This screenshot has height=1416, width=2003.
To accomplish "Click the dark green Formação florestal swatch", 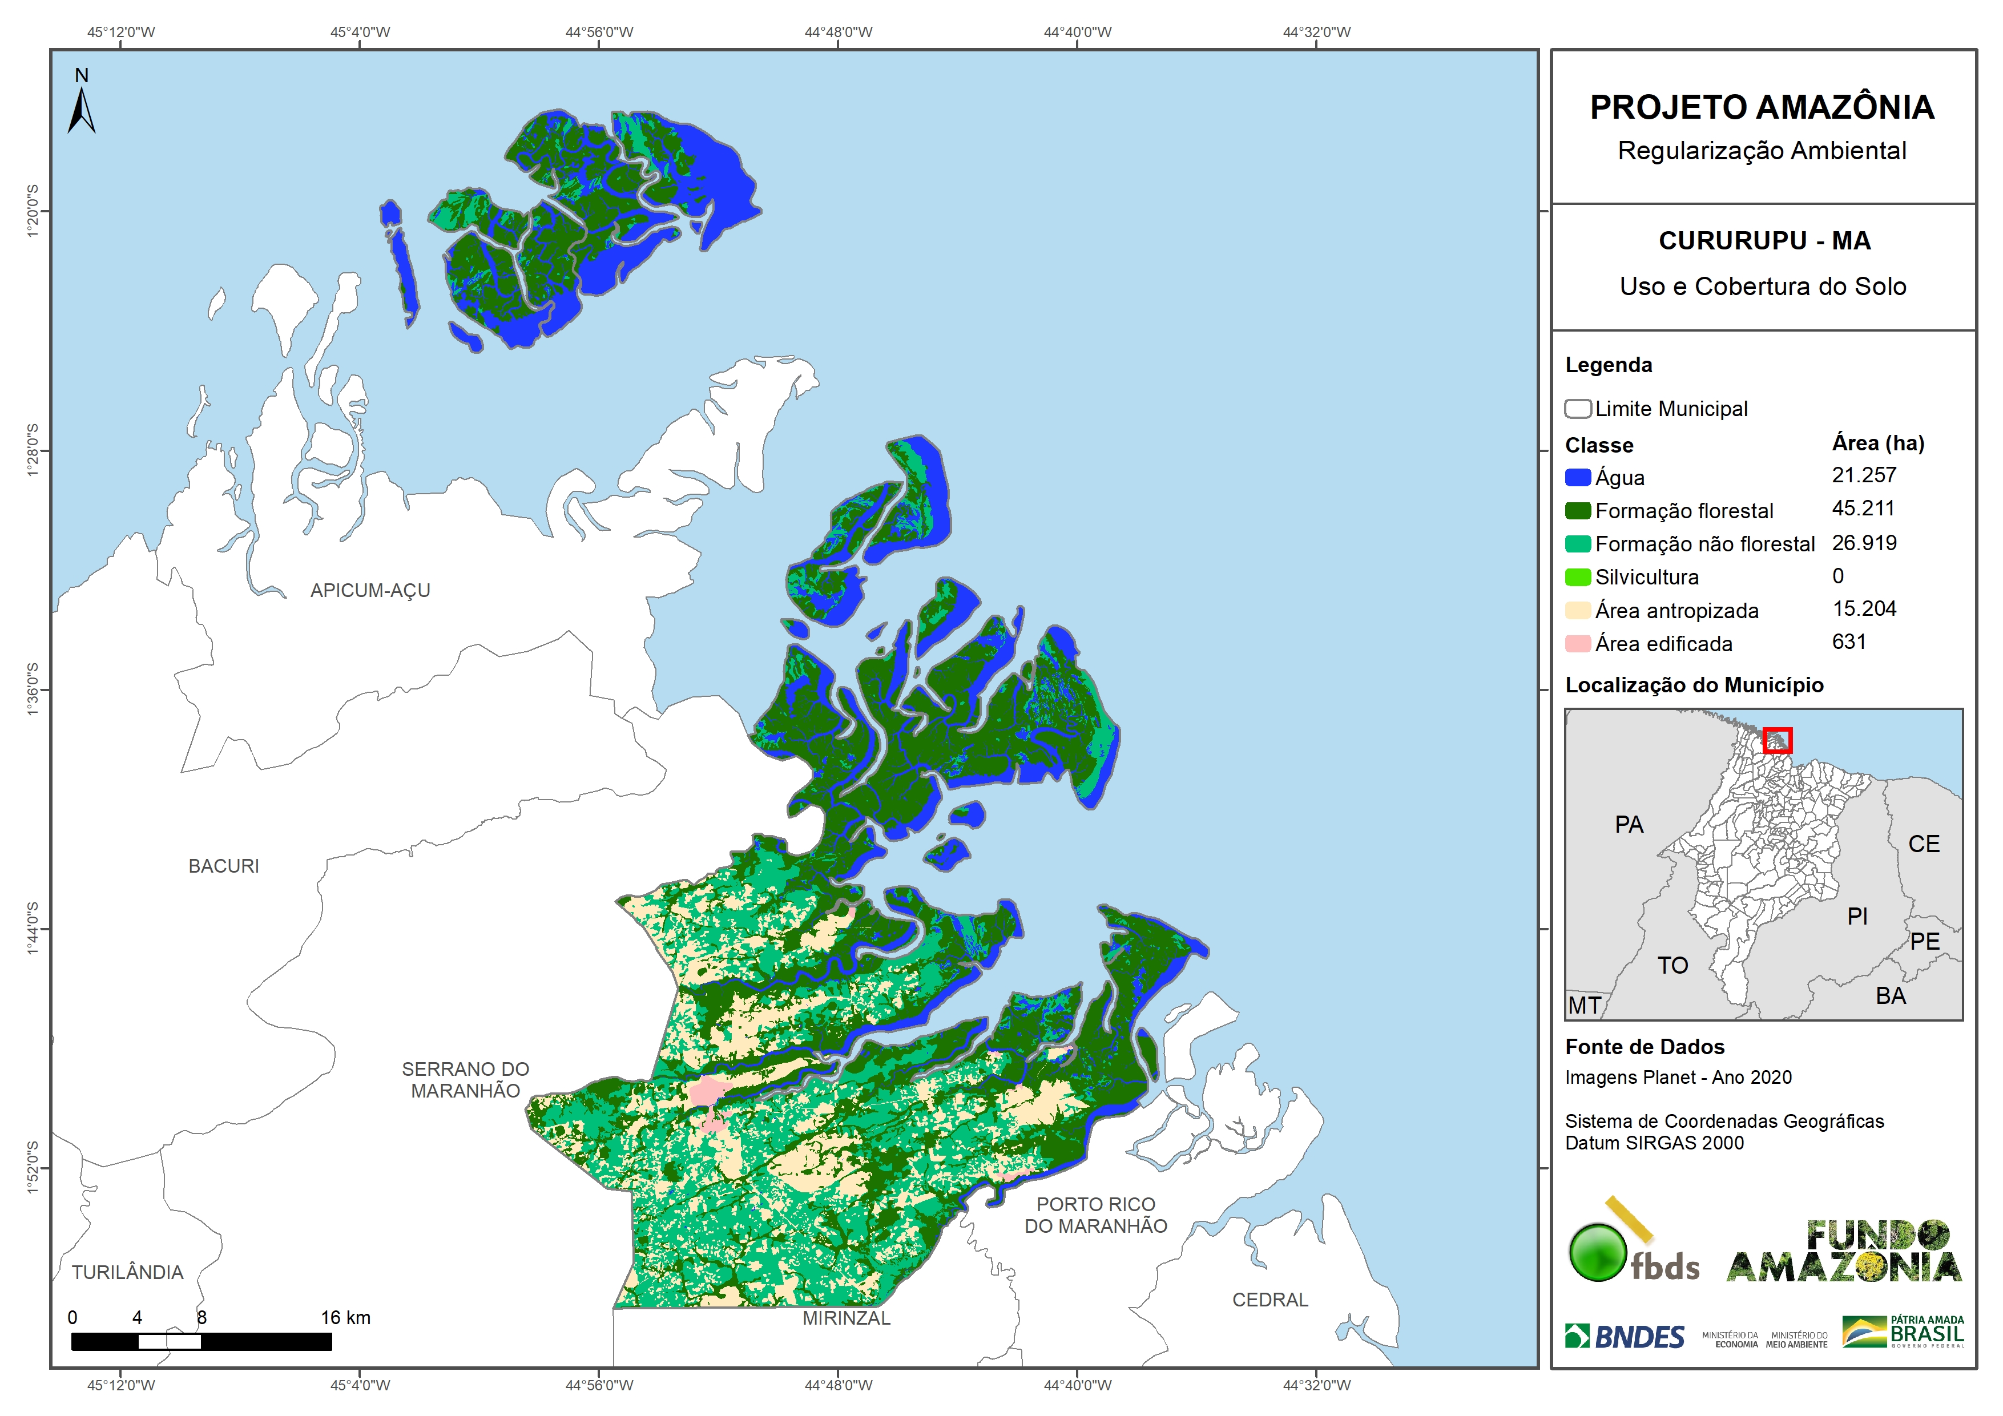I will 1577,510.
